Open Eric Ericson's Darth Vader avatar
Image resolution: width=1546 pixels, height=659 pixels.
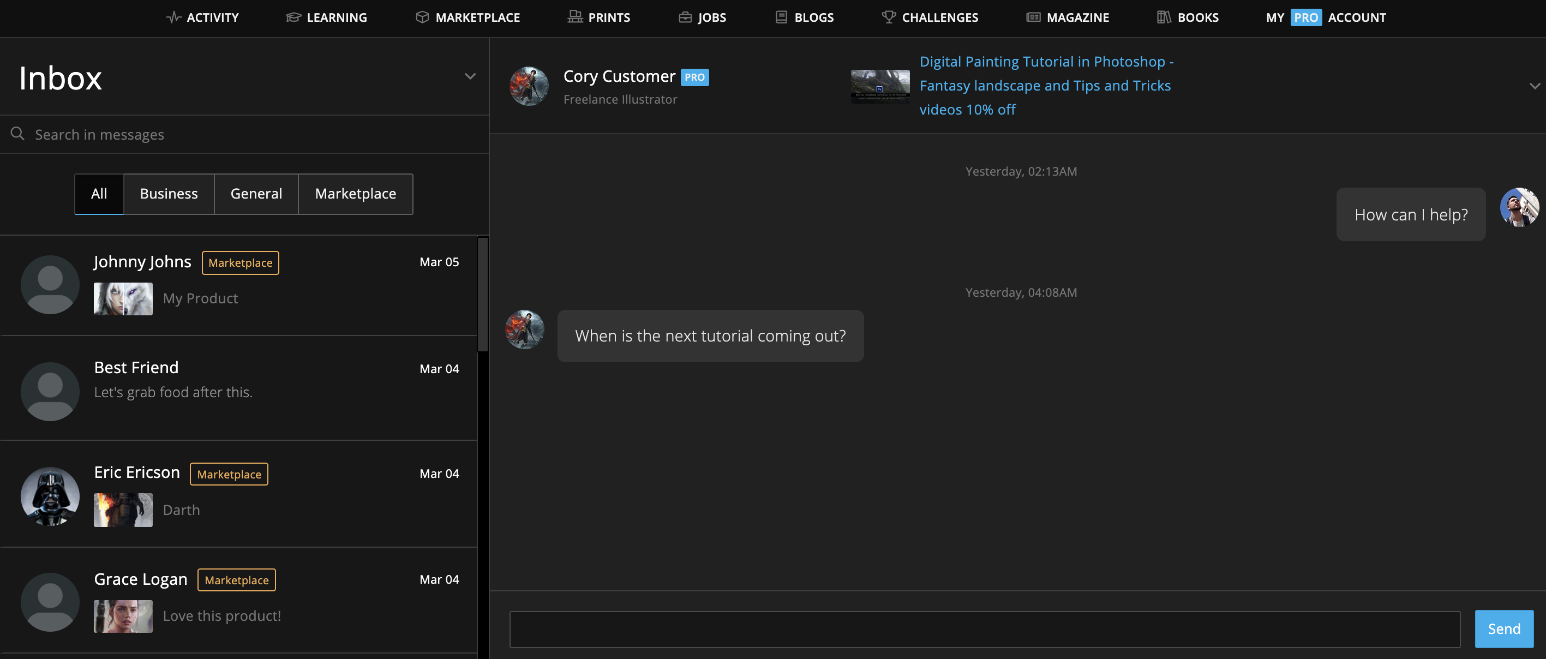[50, 496]
